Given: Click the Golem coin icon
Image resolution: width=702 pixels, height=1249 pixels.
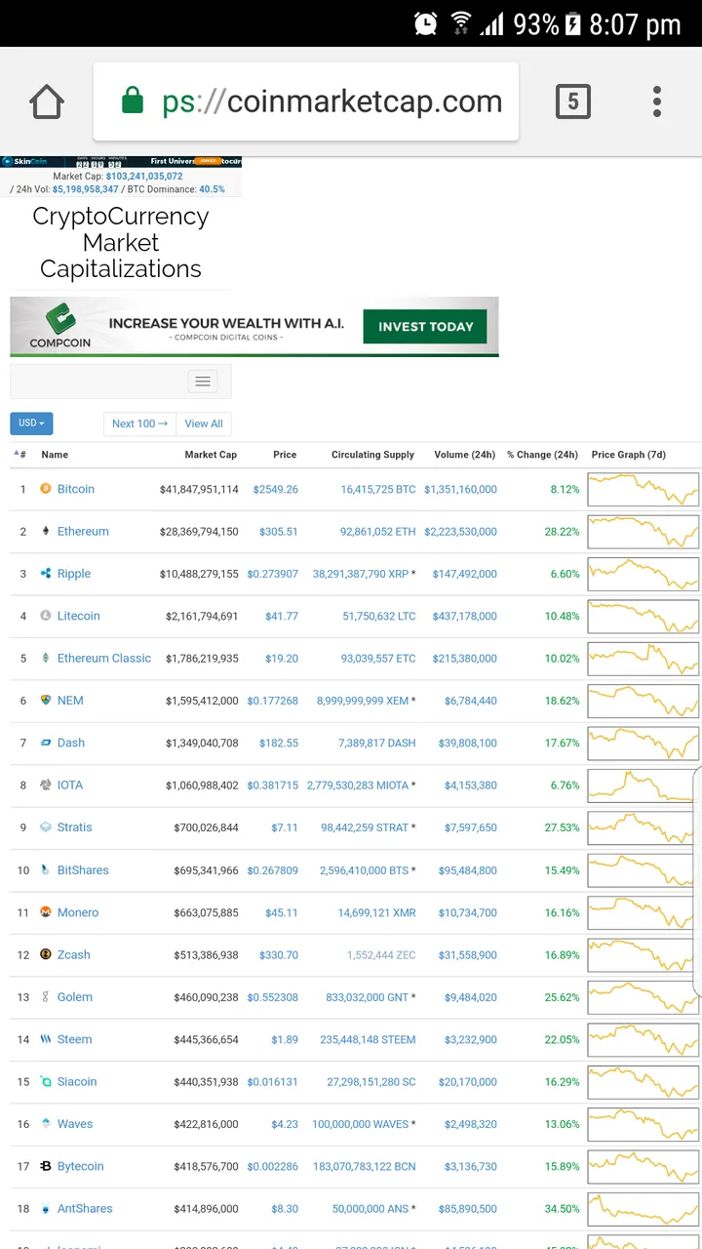Looking at the screenshot, I should (46, 996).
